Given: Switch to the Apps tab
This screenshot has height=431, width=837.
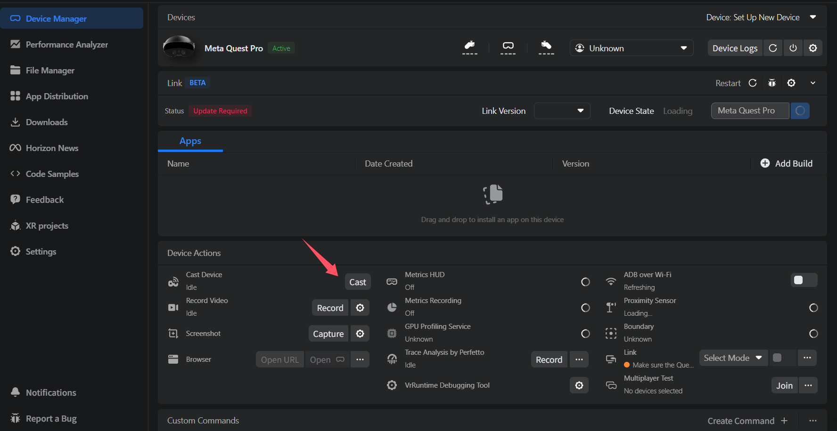Looking at the screenshot, I should (190, 141).
